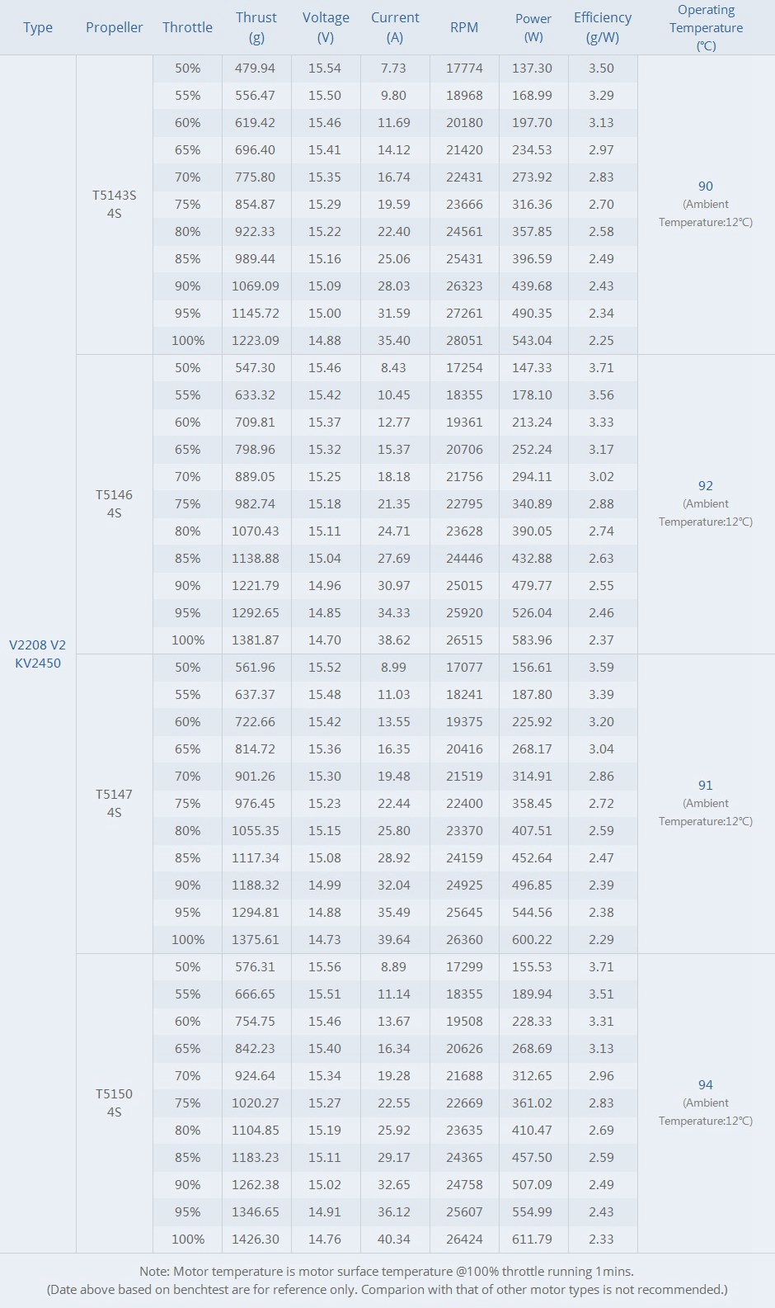Select the 94 operating temperature cell
775x1308 pixels.
coord(706,1085)
